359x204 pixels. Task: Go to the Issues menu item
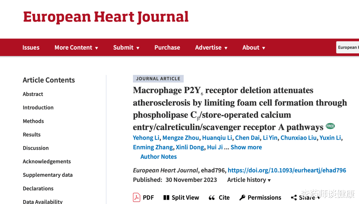(x=31, y=47)
